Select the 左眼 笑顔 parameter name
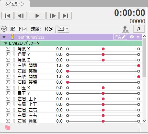Image resolution: width=148 pixels, height=134 pixels. (x=27, y=71)
